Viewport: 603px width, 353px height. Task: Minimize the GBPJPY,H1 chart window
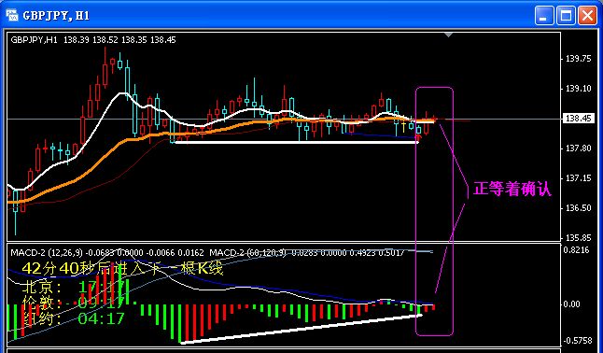tap(544, 16)
